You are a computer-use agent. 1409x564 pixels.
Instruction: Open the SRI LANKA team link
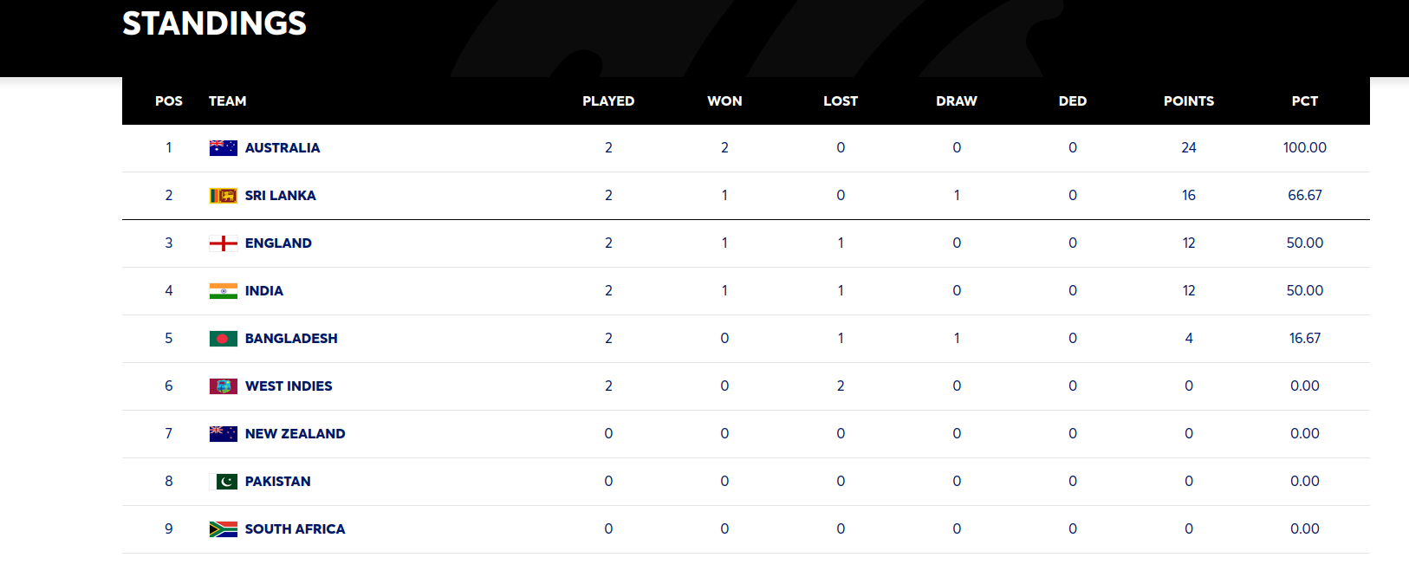tap(280, 196)
